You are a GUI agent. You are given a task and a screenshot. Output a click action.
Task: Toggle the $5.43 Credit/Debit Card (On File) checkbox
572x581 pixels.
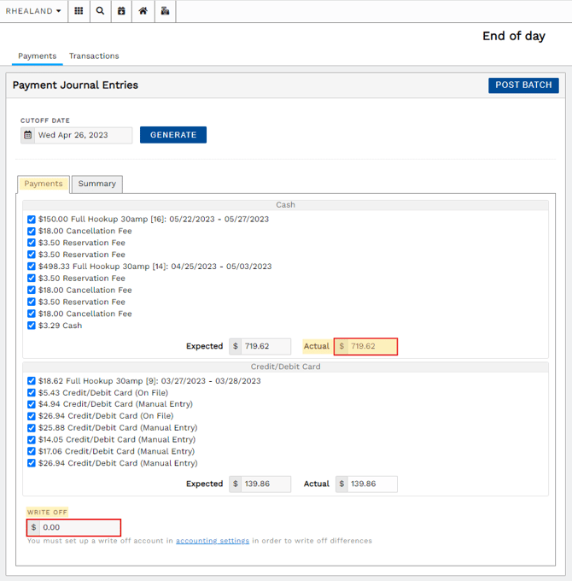[32, 393]
